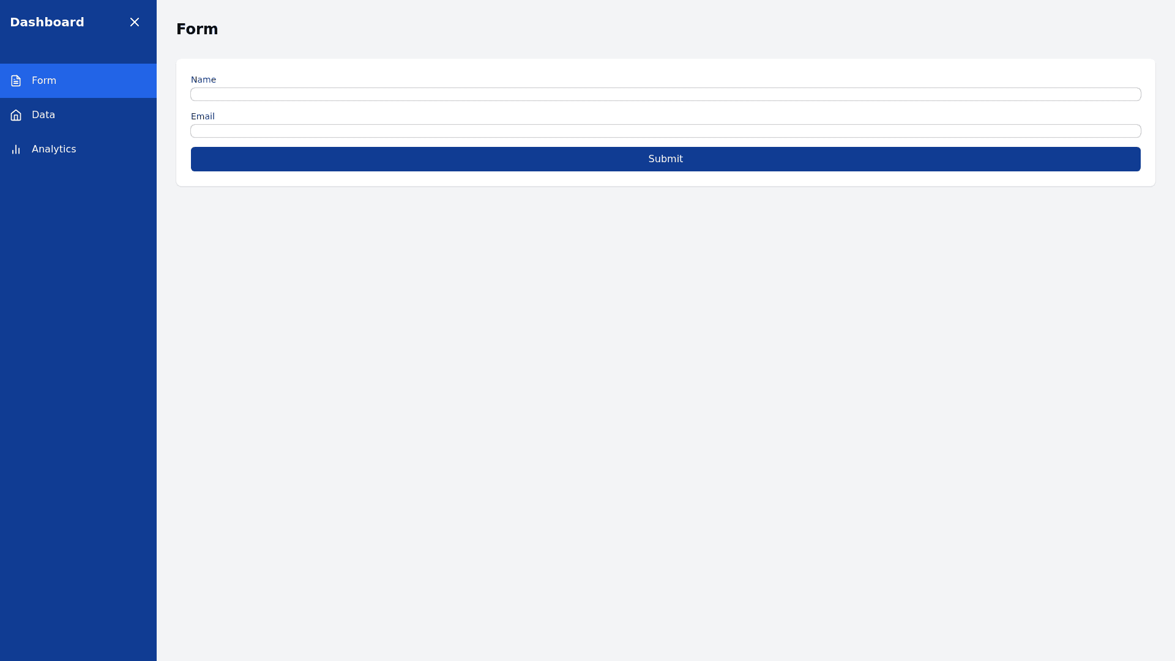
Task: Click the Form document icon in sidebar
Action: [16, 81]
